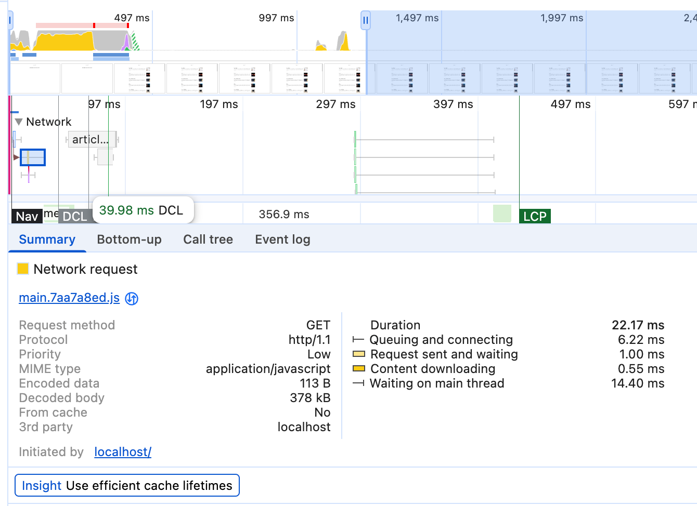Follow the localhost/ initiator link
This screenshot has height=506, width=697.
coord(123,452)
